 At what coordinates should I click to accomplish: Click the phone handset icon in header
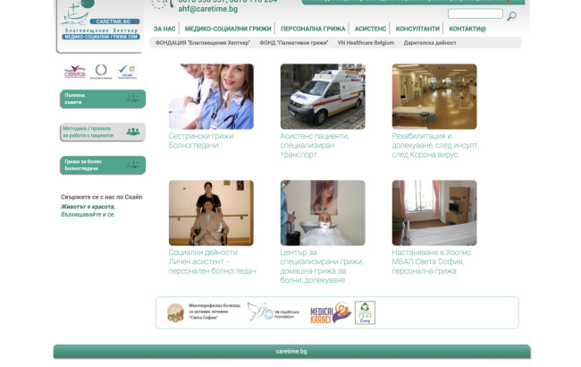coord(172,4)
